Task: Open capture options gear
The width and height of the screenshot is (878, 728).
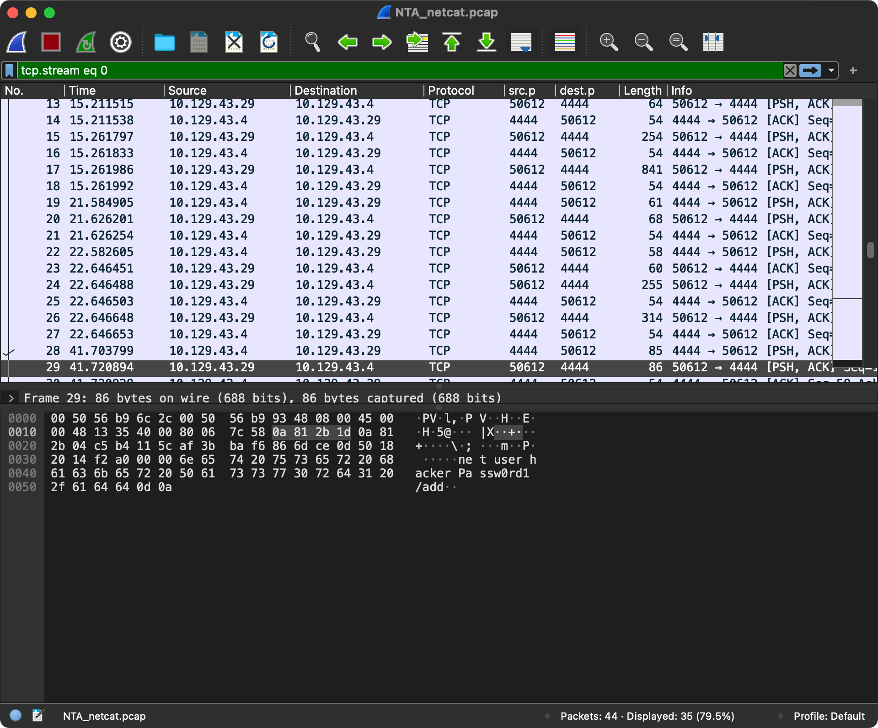Action: tap(121, 42)
